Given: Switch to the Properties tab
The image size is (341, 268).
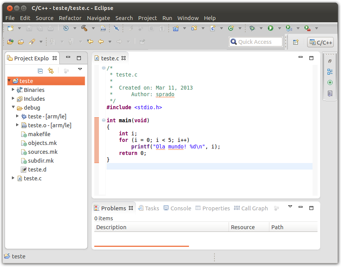Looking at the screenshot, I should tap(213, 208).
